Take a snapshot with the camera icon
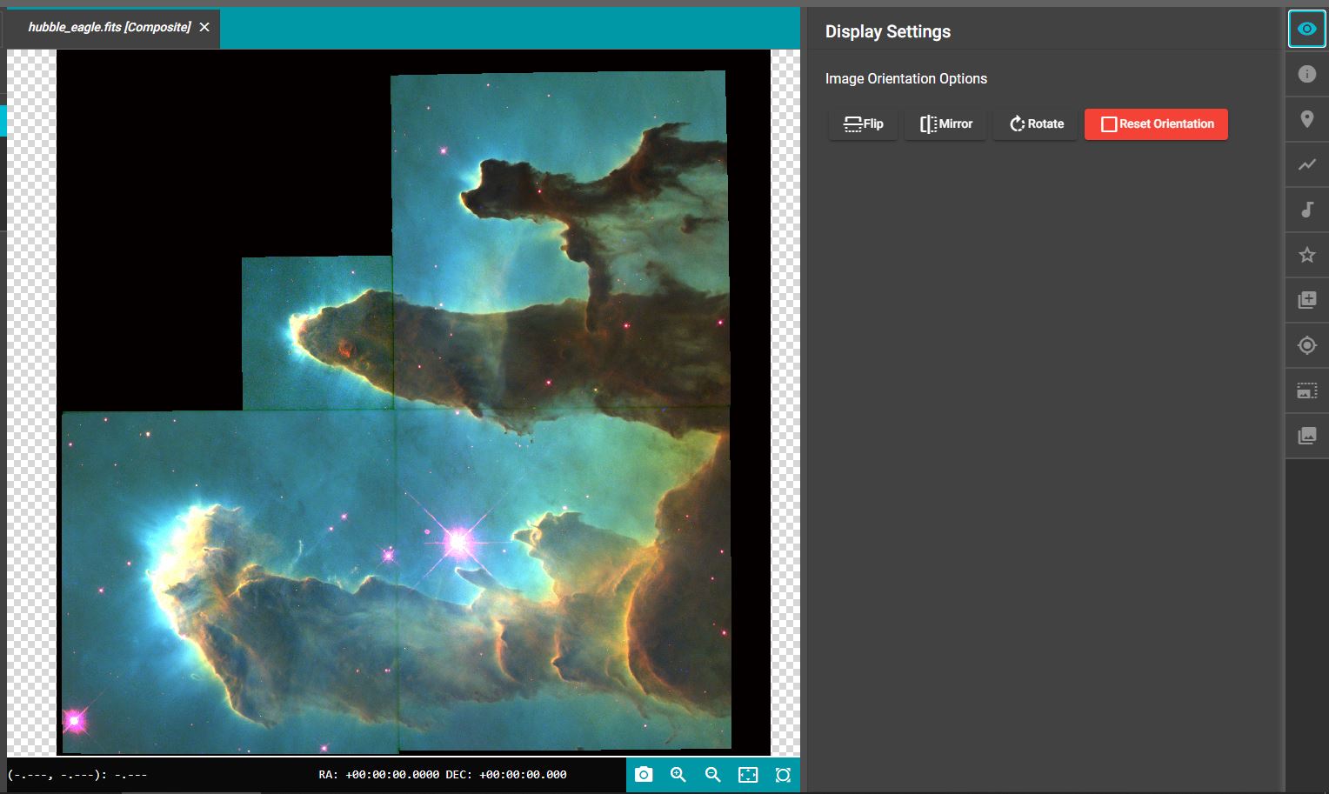The width and height of the screenshot is (1329, 794). 644,774
